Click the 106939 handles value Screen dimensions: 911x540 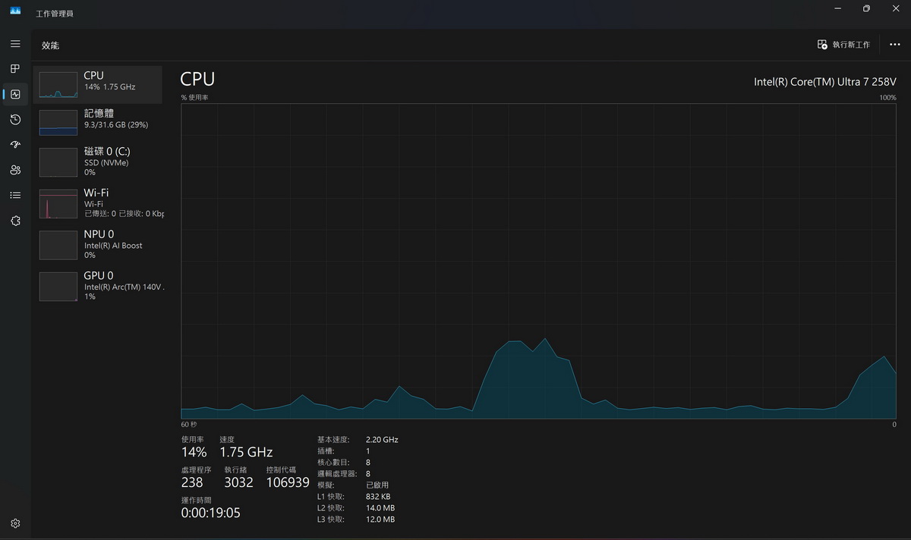click(x=288, y=482)
